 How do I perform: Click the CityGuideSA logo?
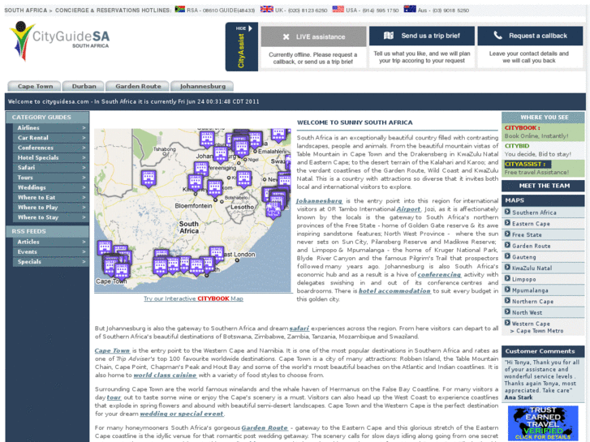59,41
